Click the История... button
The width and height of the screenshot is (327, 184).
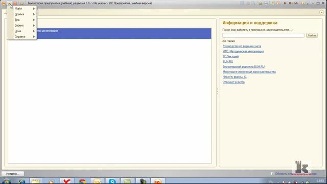12,174
